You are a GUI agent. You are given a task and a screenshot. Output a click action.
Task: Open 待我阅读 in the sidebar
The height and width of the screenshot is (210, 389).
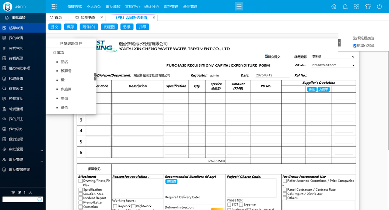pyautogui.click(x=23, y=89)
